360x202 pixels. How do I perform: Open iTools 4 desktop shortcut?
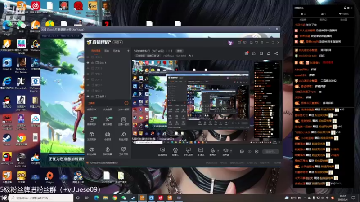click(x=7, y=64)
